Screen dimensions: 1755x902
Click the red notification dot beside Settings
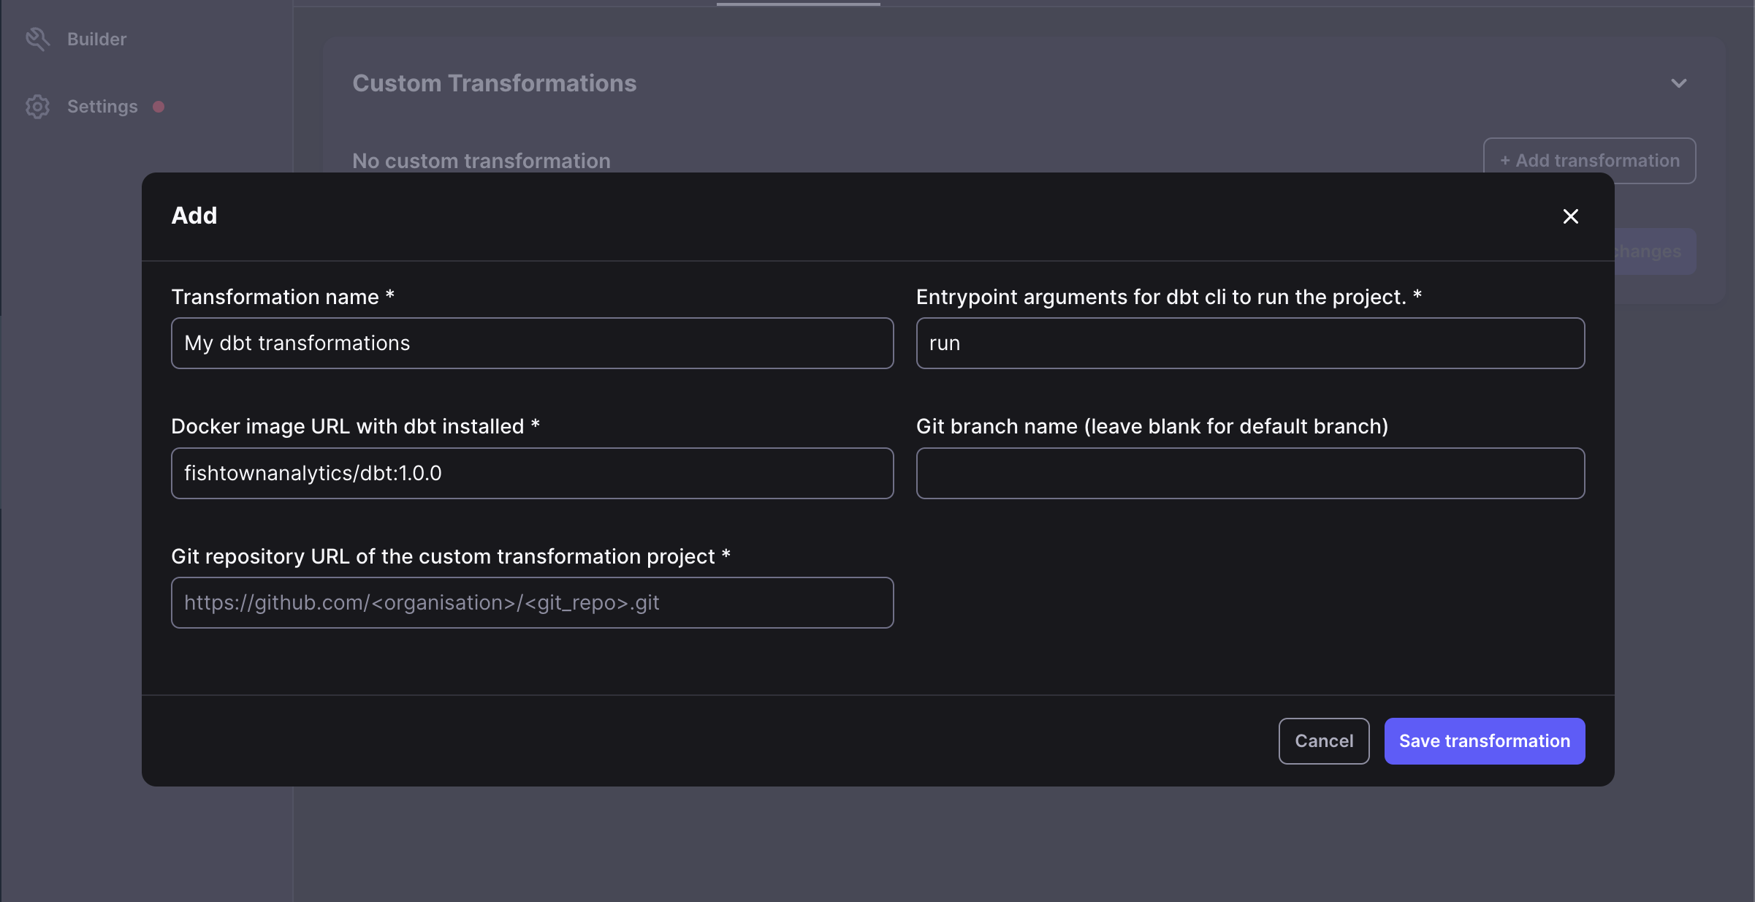(x=159, y=107)
